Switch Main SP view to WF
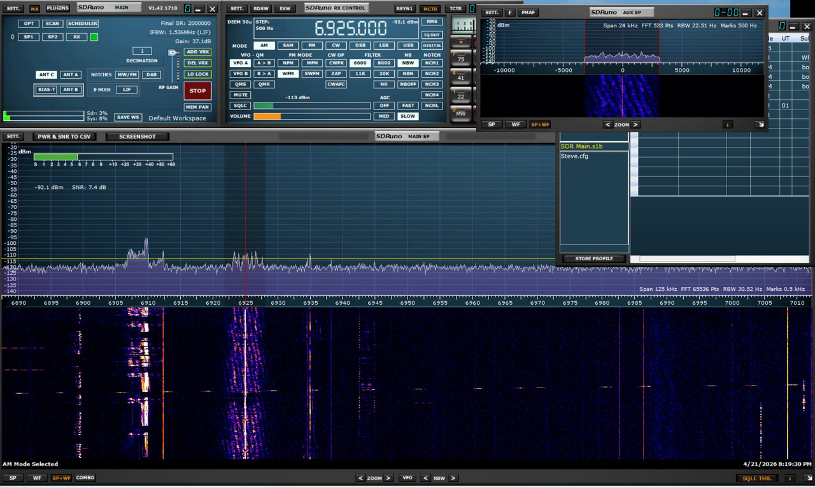The image size is (815, 488). pos(37,478)
